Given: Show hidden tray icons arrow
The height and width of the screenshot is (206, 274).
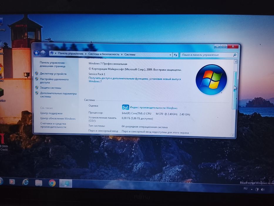Looking at the screenshot, I should 252,189.
